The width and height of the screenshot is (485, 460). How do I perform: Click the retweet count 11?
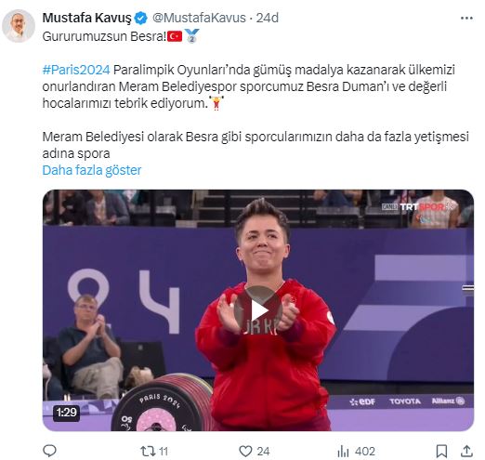(164, 452)
